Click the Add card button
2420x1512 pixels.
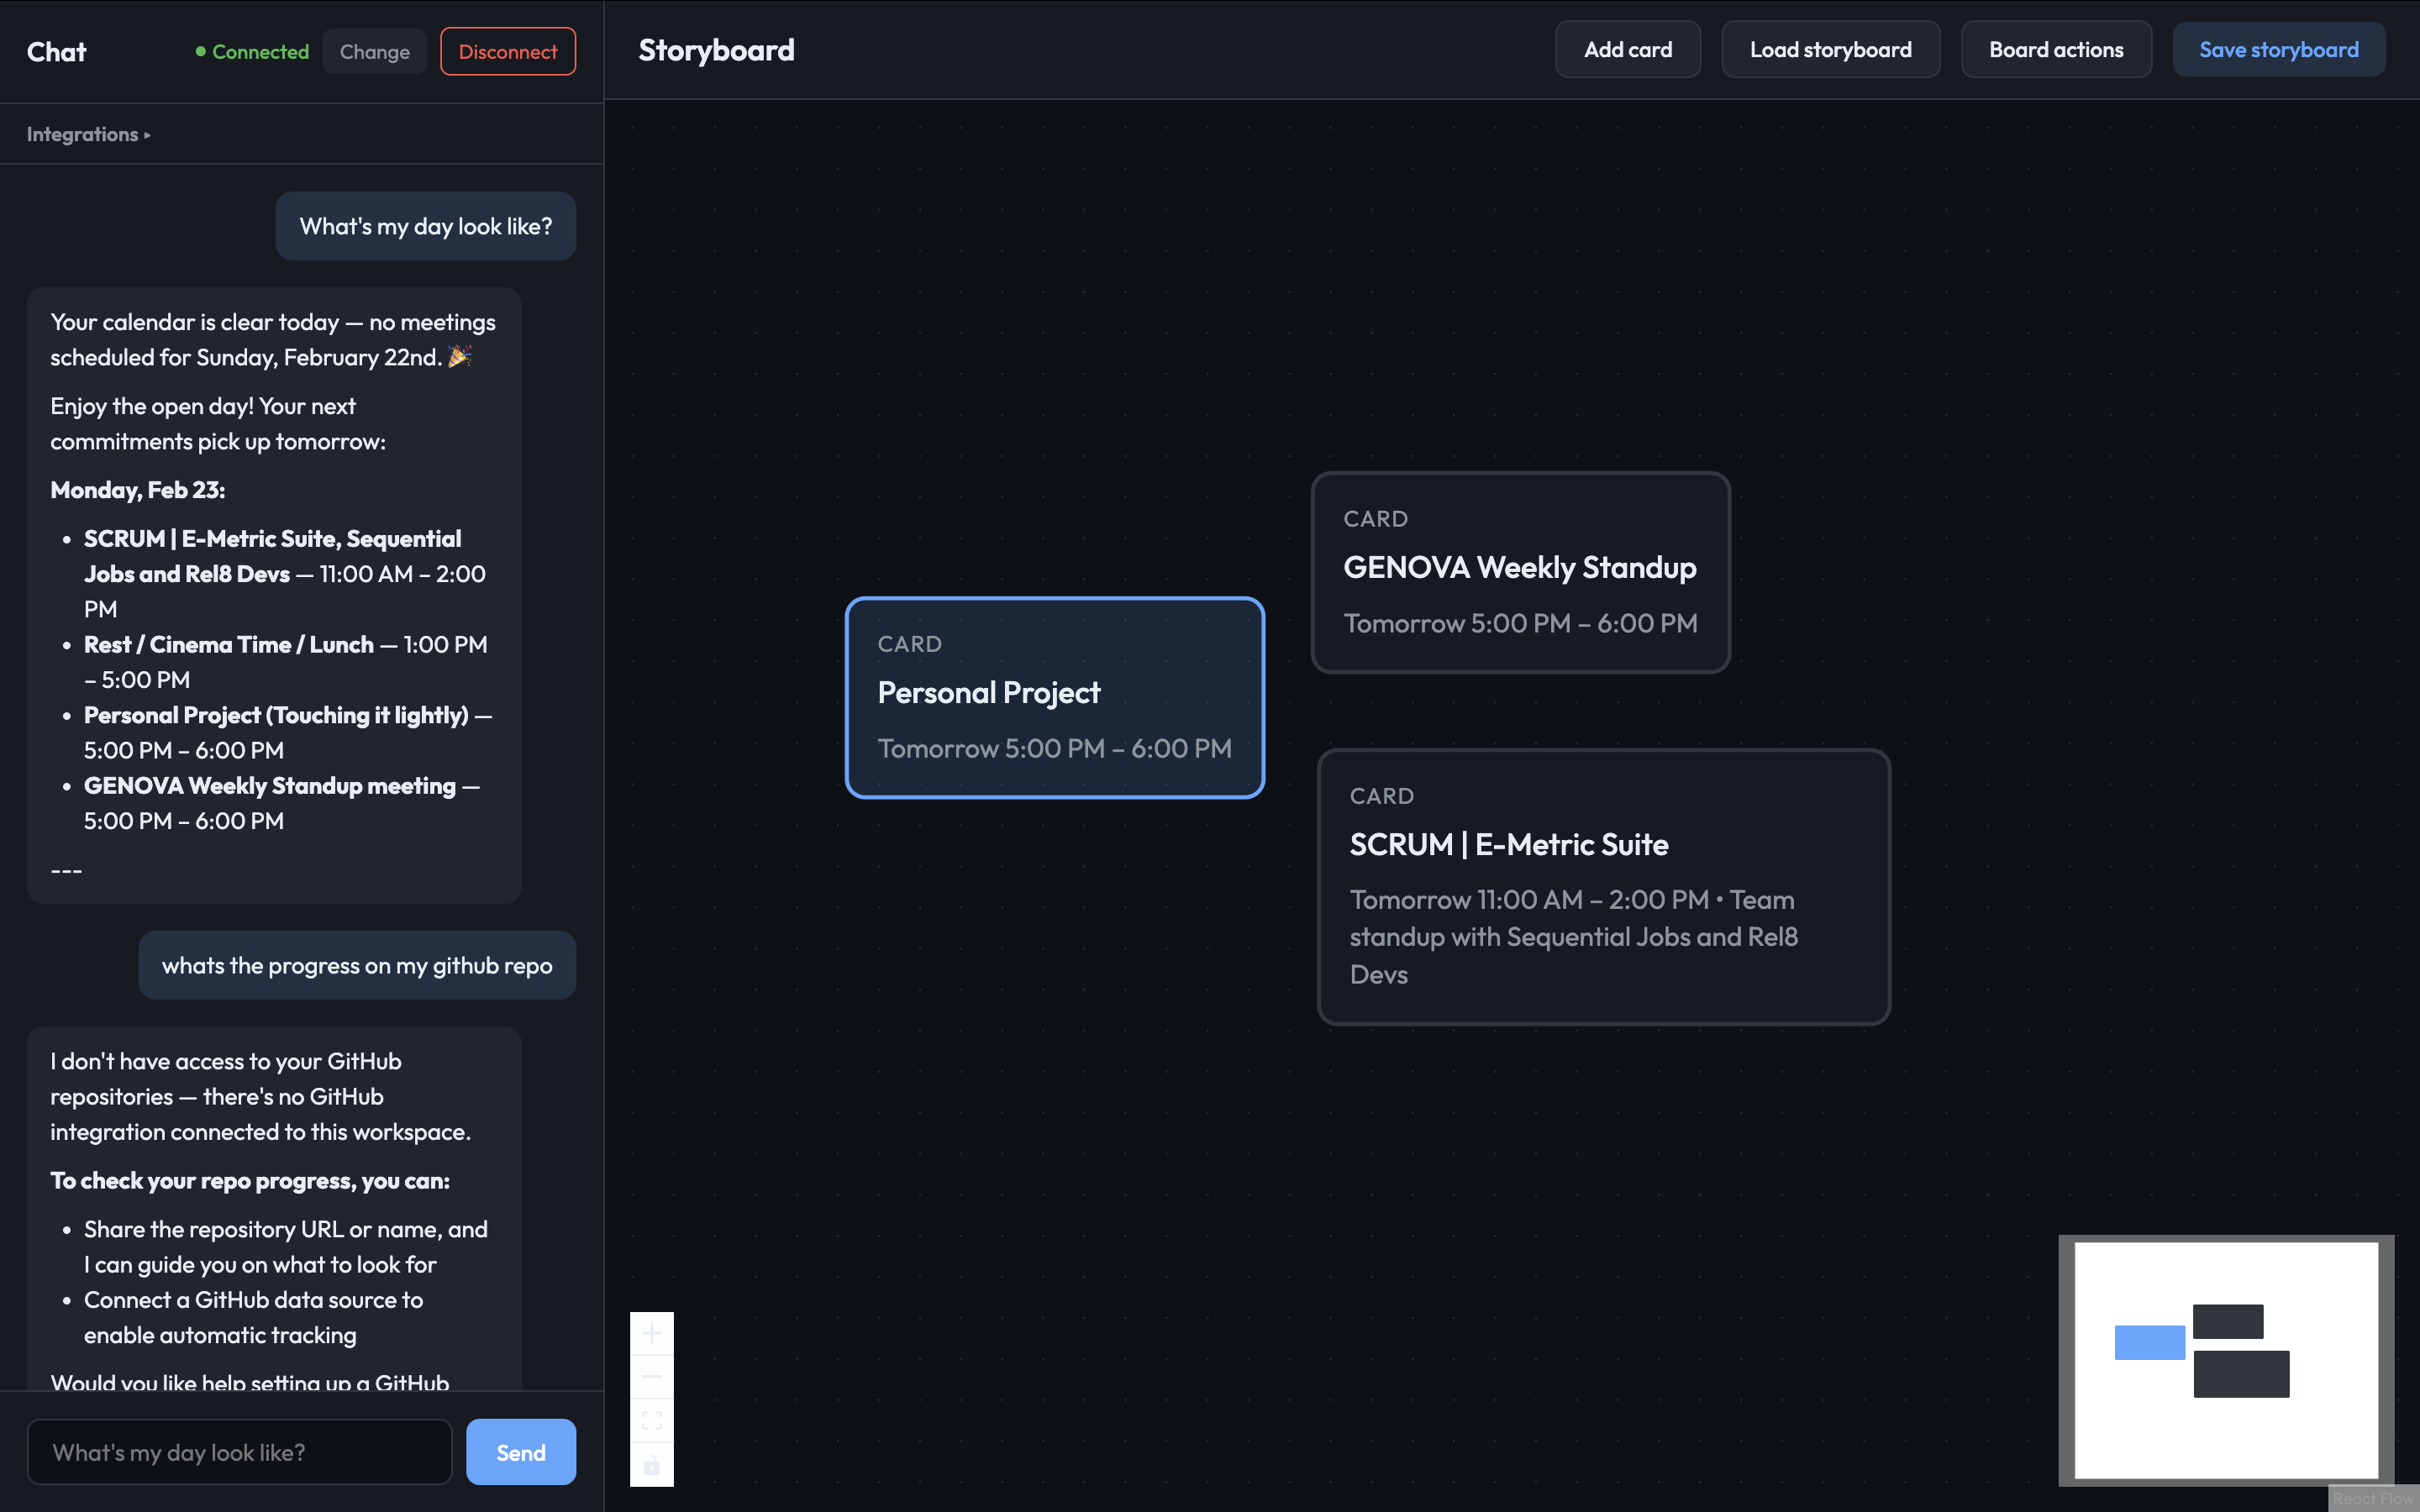tap(1627, 50)
